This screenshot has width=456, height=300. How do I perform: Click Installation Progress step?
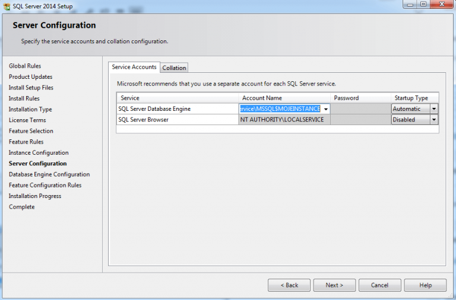[35, 196]
